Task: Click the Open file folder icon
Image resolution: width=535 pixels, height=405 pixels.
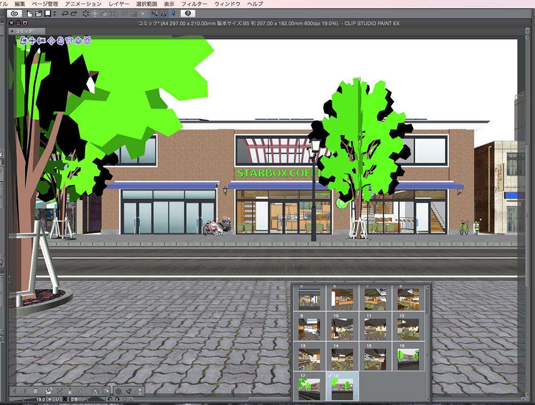Action: click(x=38, y=14)
